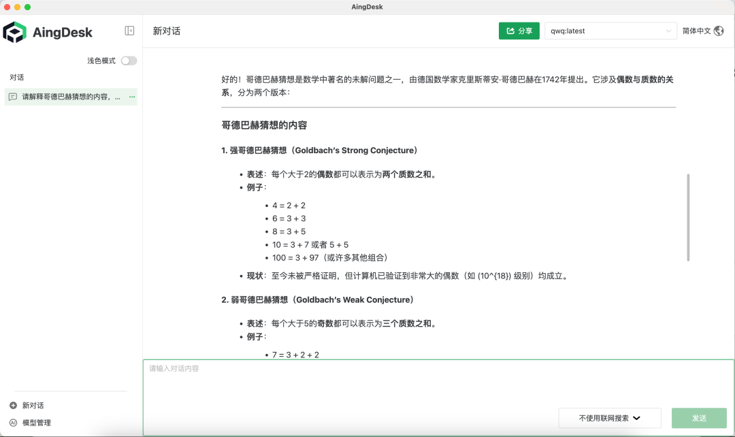Click the AingDesk logo icon
735x437 pixels.
(x=14, y=32)
